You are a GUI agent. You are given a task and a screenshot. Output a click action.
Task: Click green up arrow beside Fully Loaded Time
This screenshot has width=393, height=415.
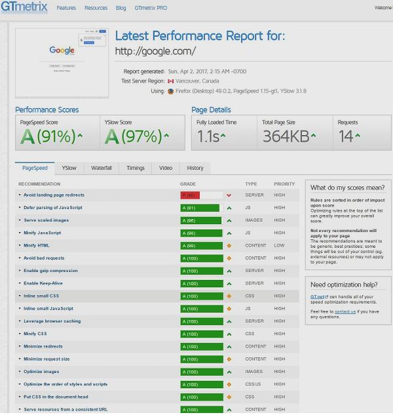pos(223,136)
